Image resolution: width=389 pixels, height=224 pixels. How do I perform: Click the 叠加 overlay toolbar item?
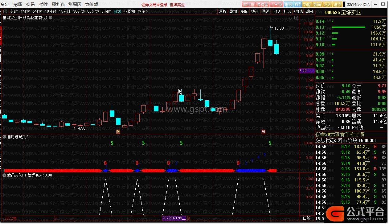click(x=233, y=11)
